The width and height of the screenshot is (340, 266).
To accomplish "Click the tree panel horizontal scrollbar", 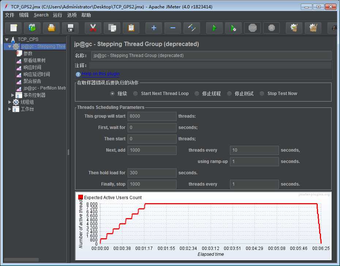I will (21, 260).
